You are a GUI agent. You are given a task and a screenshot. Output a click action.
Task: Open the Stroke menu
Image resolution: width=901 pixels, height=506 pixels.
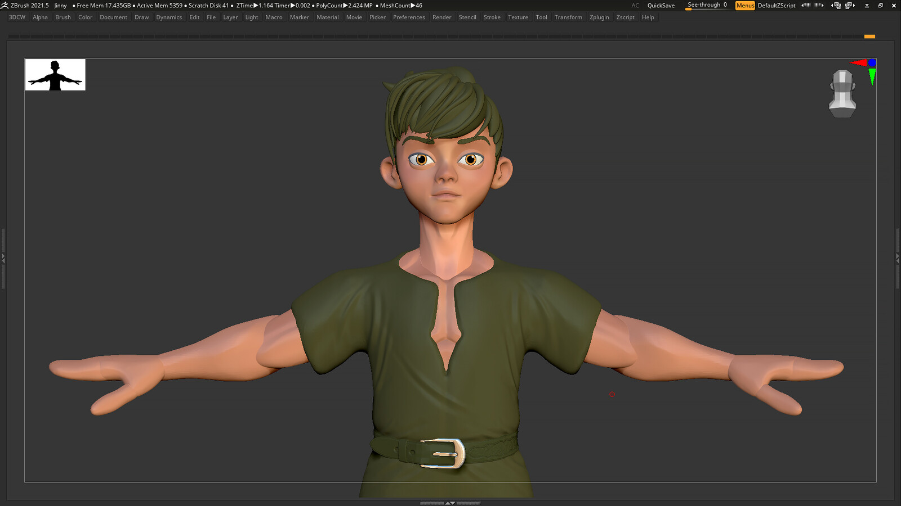pos(492,17)
